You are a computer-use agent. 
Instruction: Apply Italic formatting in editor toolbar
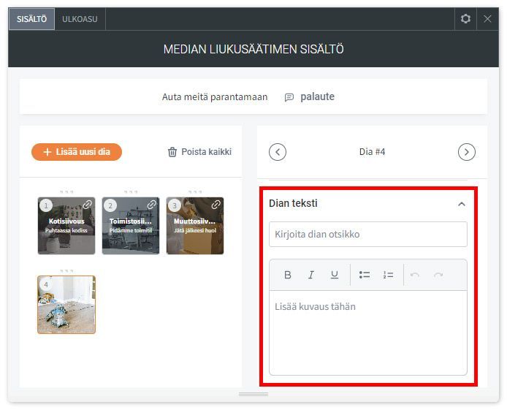click(x=311, y=275)
